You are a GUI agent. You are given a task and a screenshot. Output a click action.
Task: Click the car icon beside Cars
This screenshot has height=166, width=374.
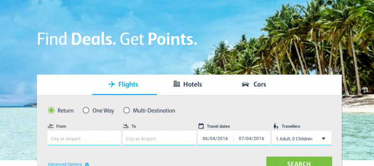tap(245, 84)
